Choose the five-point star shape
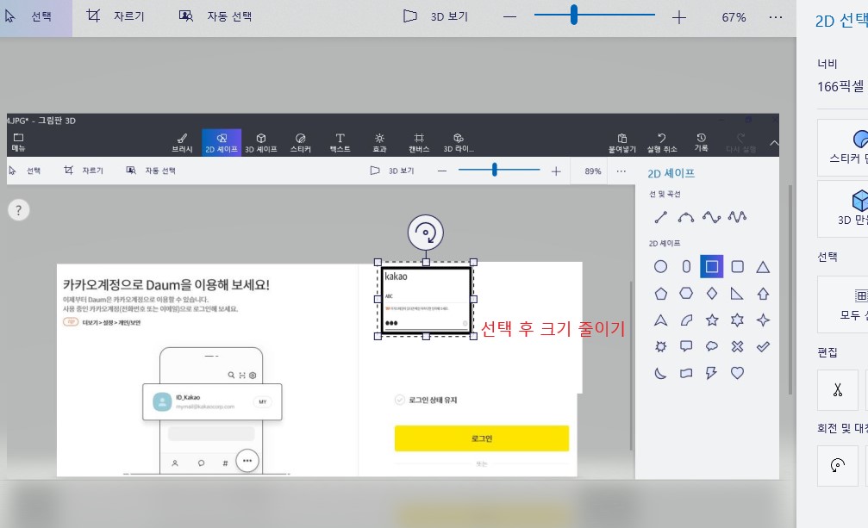868x528 pixels. (712, 320)
